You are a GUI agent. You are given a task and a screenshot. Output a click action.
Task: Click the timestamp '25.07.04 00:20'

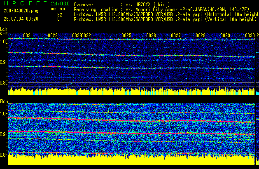click(21, 19)
